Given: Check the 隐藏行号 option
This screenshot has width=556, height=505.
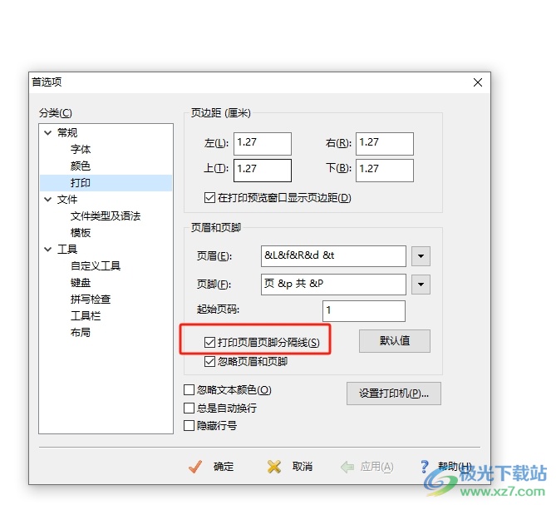Looking at the screenshot, I should pyautogui.click(x=189, y=425).
